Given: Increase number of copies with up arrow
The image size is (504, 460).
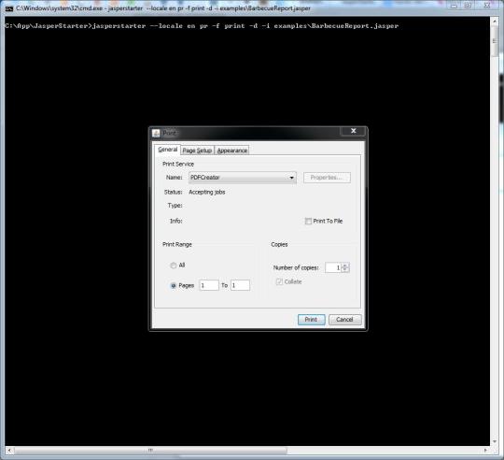Looking at the screenshot, I should click(345, 266).
